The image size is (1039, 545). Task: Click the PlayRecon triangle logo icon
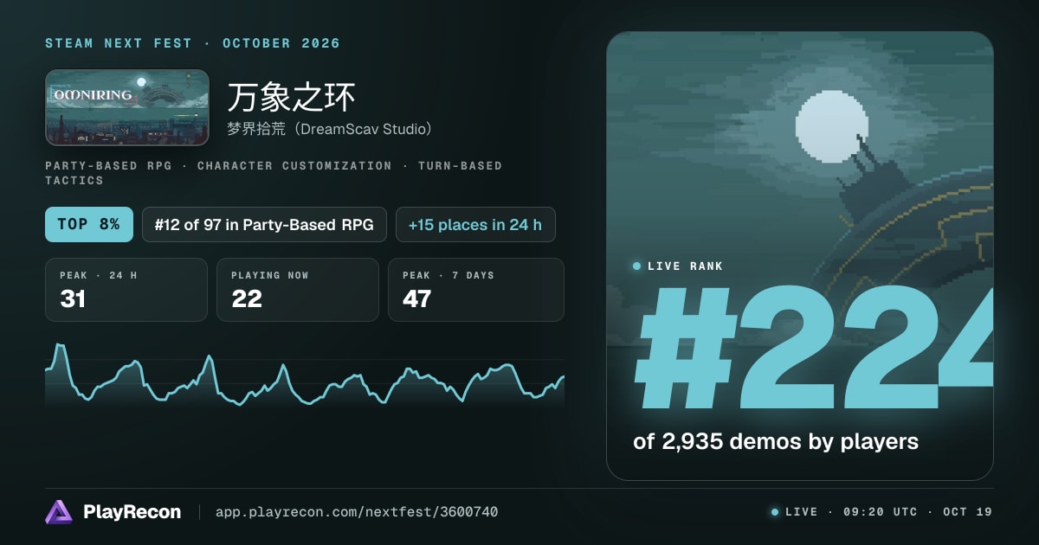[59, 512]
